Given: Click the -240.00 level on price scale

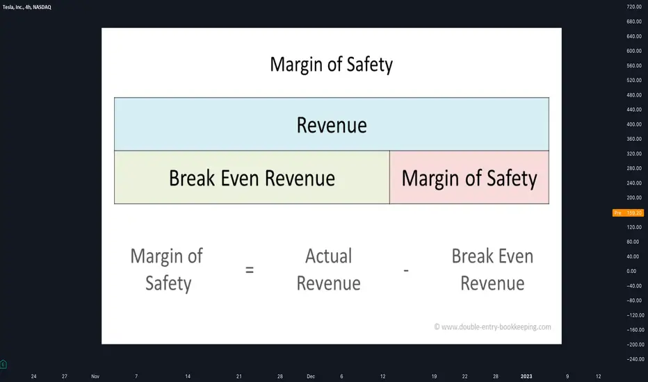Looking at the screenshot, I should click(635, 359).
